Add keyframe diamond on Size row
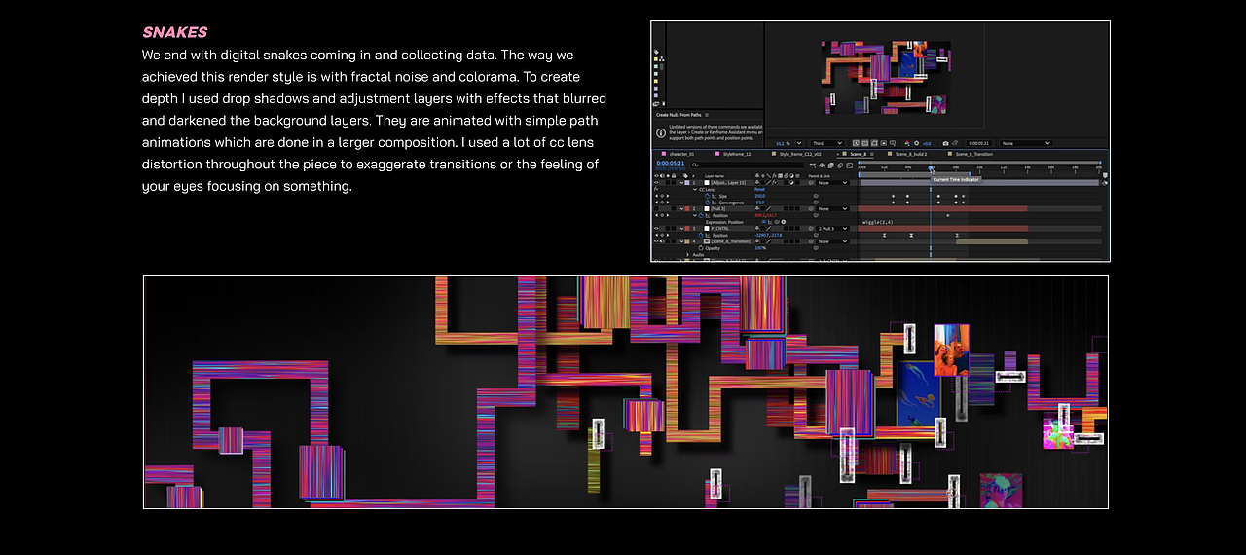1246x555 pixels. coord(662,196)
